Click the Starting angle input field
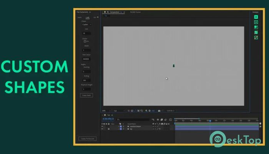Screen dimensions: 269x154 click(86, 71)
